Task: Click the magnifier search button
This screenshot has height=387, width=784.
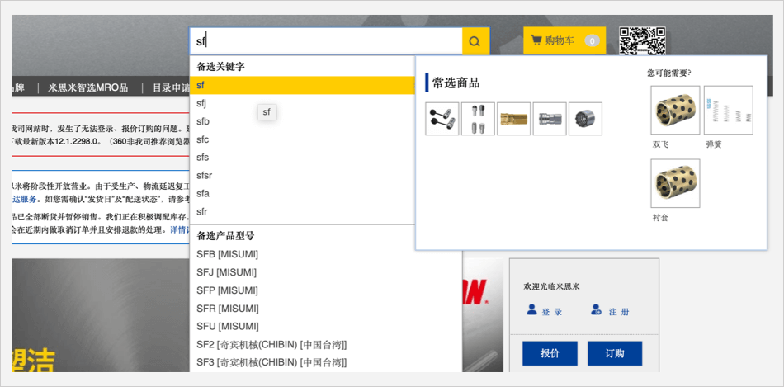Action: [x=475, y=40]
